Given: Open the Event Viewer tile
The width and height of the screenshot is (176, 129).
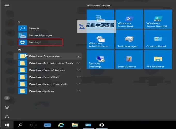Looking at the screenshot, I should tap(129, 59).
